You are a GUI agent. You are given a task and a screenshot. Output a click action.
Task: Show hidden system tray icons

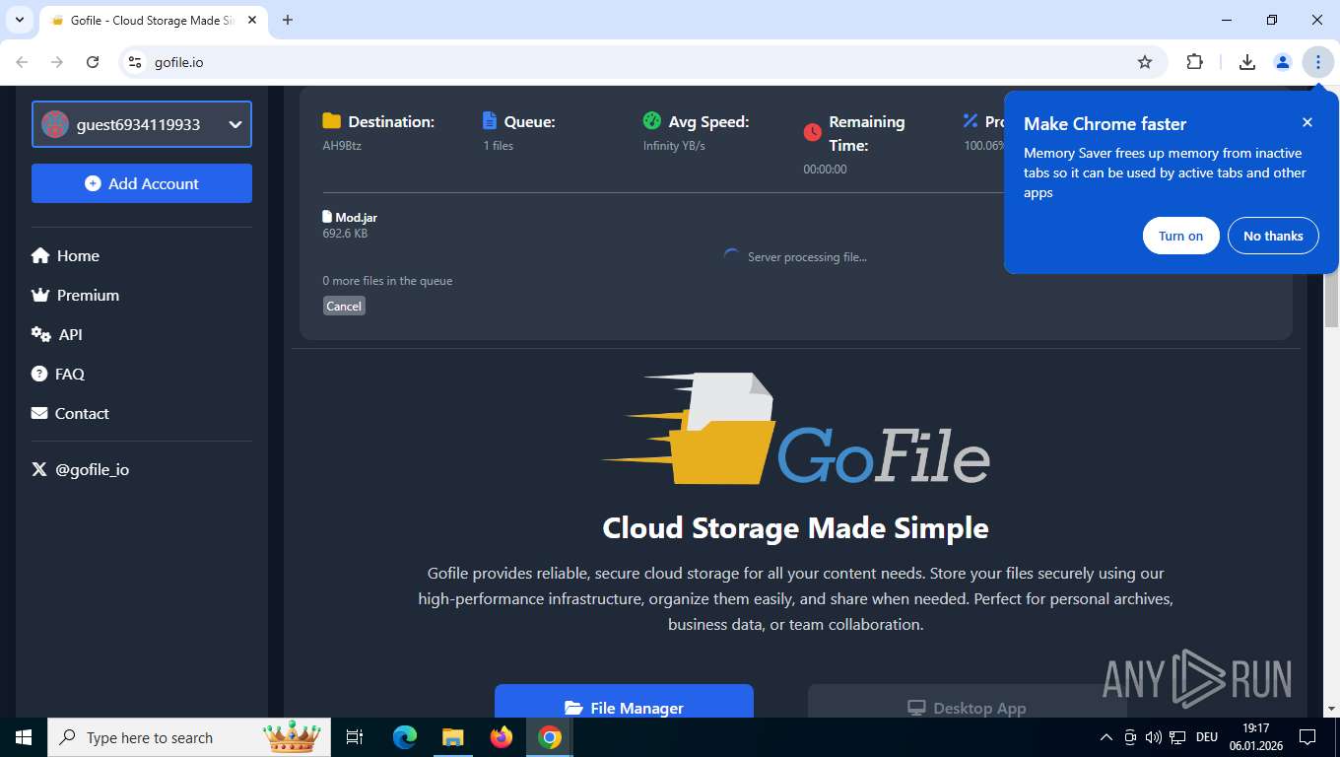(x=1105, y=737)
